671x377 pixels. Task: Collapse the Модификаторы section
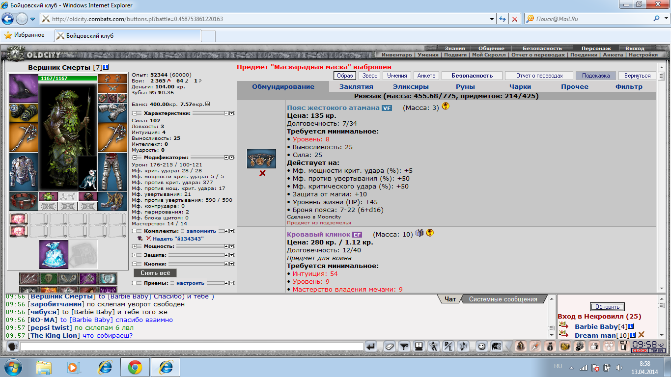[x=136, y=158]
